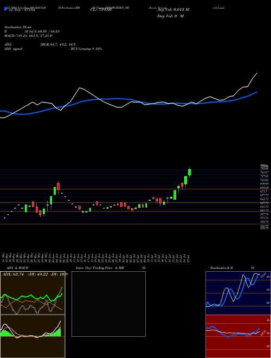Click the 'Stochastics & R' panel title
Viewport: 271px width, 358px height.
[x=221, y=268]
